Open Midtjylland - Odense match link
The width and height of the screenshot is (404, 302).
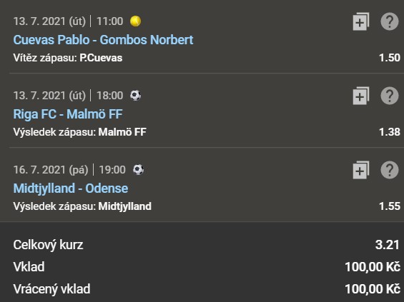pos(71,188)
